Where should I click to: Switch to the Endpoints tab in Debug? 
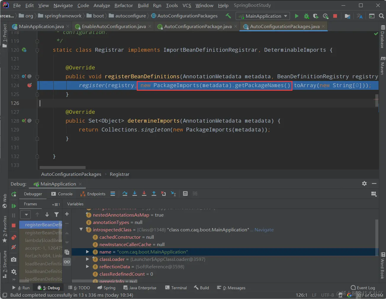coord(93,194)
